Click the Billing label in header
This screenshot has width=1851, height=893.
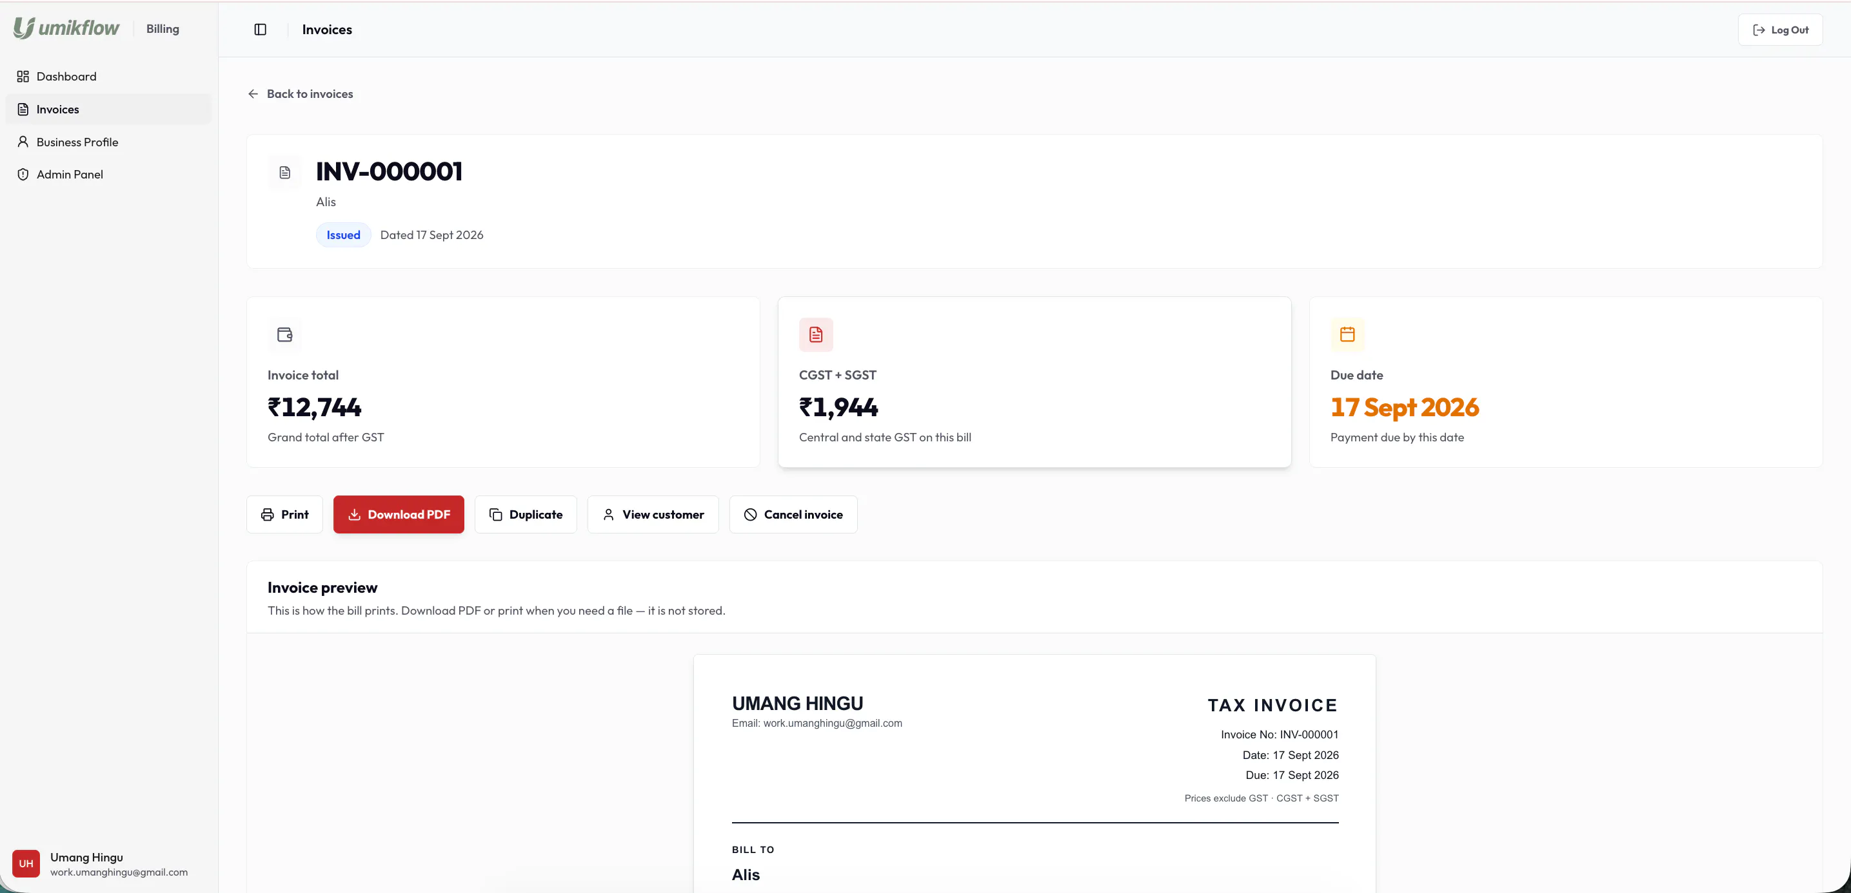click(163, 29)
